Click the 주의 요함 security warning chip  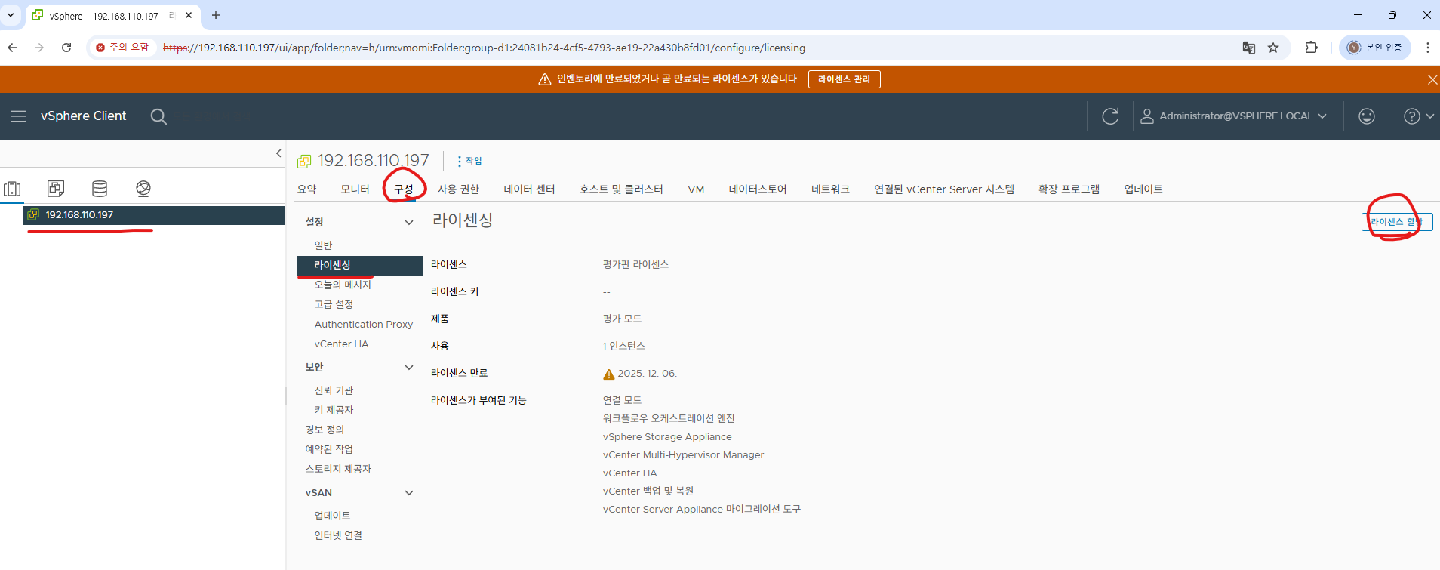[x=122, y=47]
